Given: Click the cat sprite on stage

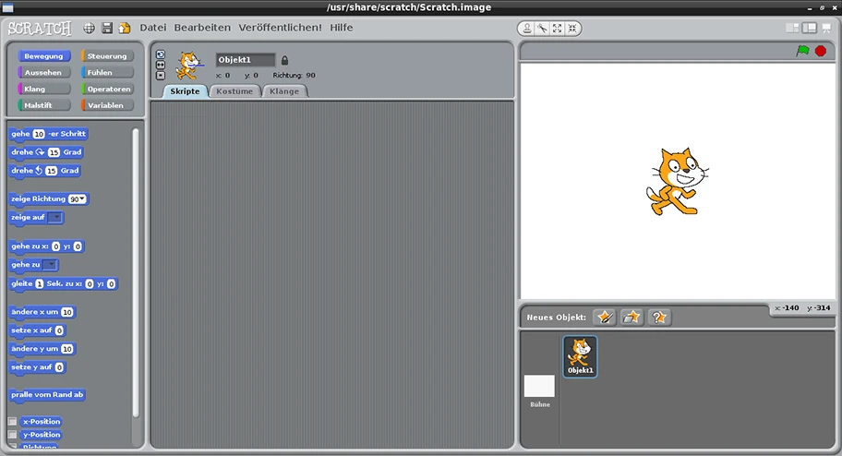Looking at the screenshot, I should 677,182.
